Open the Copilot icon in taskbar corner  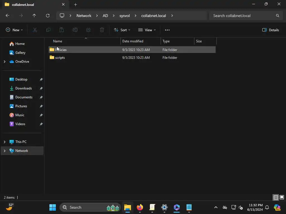(x=277, y=207)
